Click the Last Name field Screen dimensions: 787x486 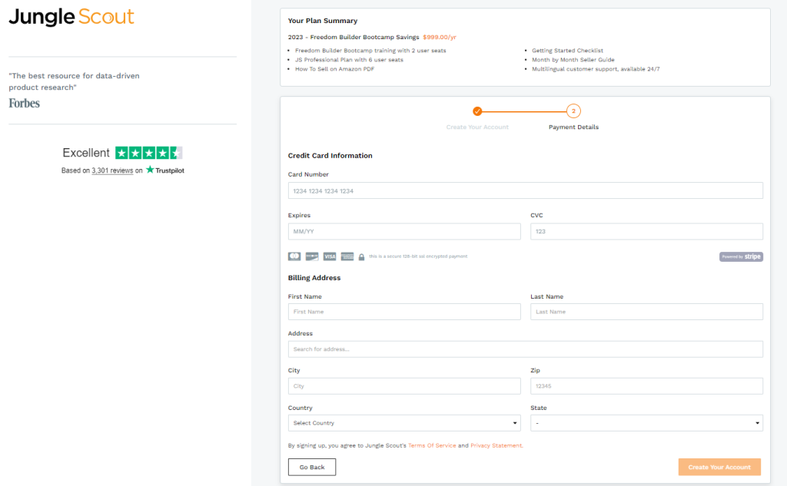[x=646, y=312]
